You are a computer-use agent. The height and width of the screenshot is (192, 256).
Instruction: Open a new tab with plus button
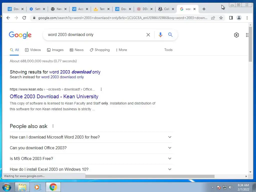coord(204,9)
